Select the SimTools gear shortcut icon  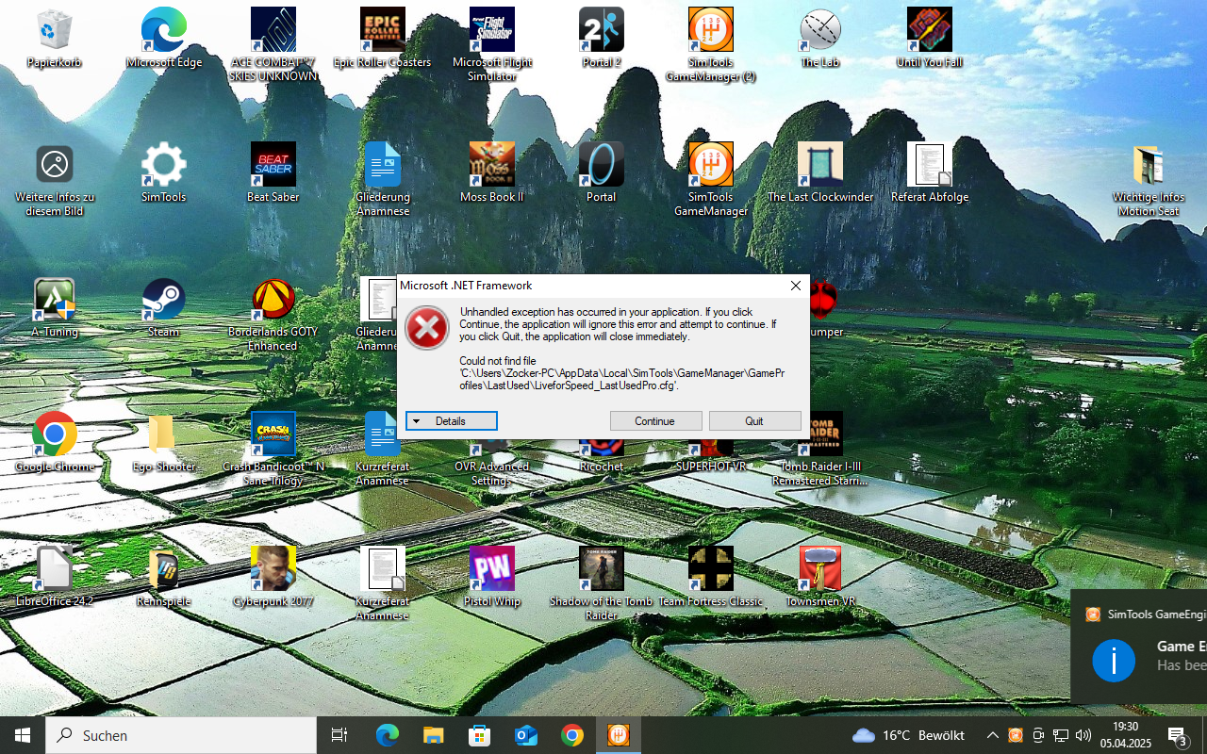164,174
